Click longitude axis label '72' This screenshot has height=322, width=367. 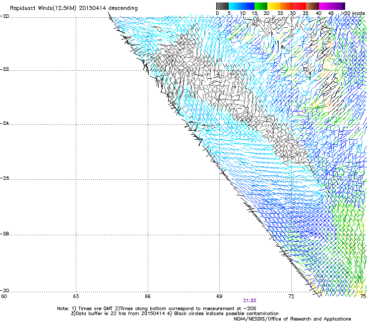coord(291,297)
